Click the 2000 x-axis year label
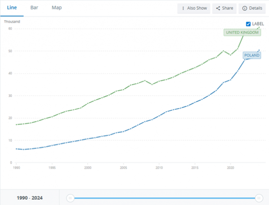Viewport: 269px width, 205px height. tap(87, 168)
